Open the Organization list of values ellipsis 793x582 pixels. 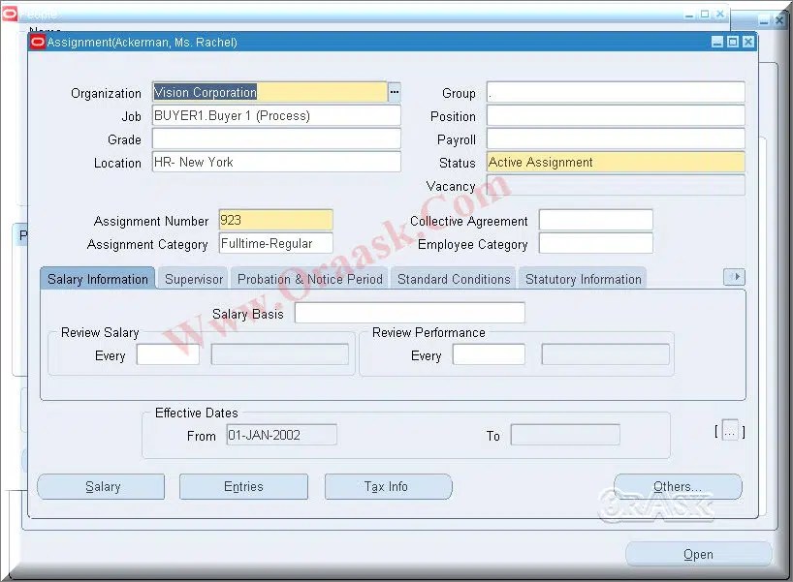coord(394,92)
